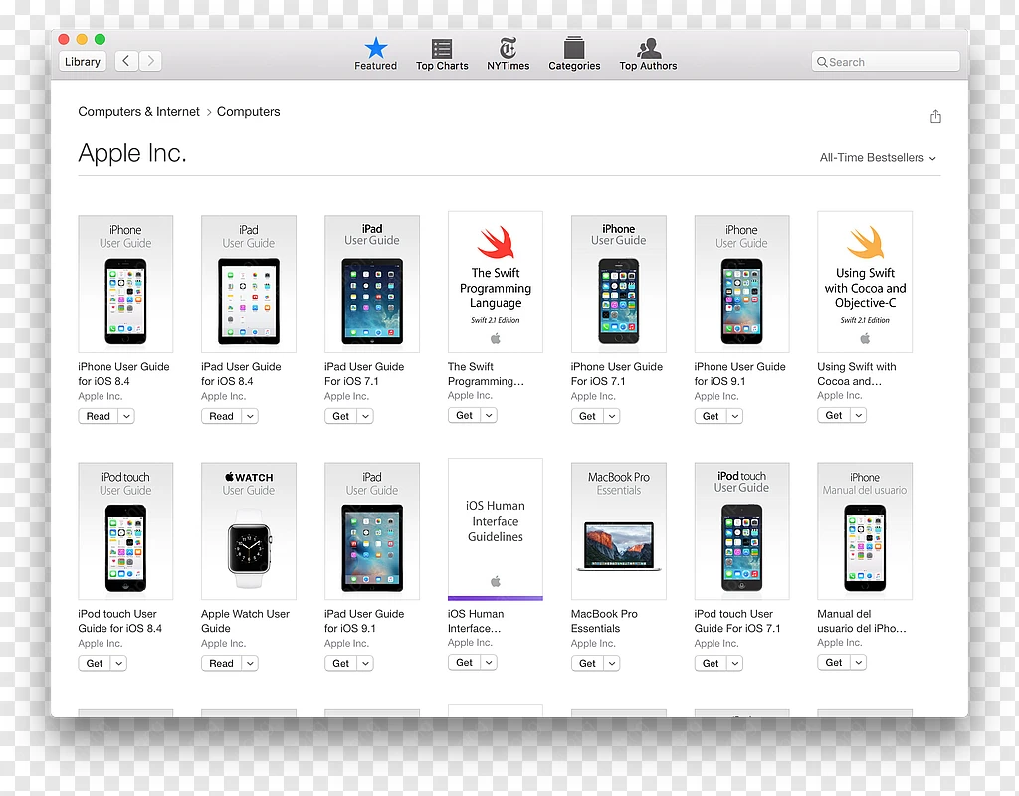Open All-Time Bestsellers sort dropdown
Screen dimensions: 1019x796
coord(878,158)
